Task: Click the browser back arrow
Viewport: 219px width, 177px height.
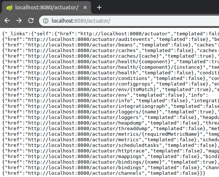Action: click(7, 21)
